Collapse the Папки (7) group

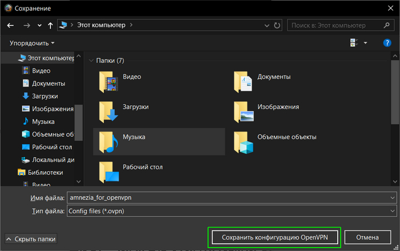click(91, 61)
